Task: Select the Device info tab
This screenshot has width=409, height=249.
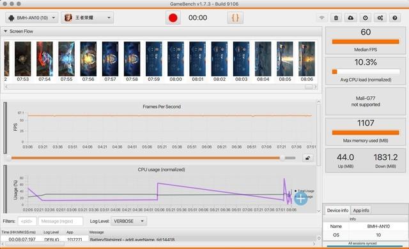Action: pos(337,210)
